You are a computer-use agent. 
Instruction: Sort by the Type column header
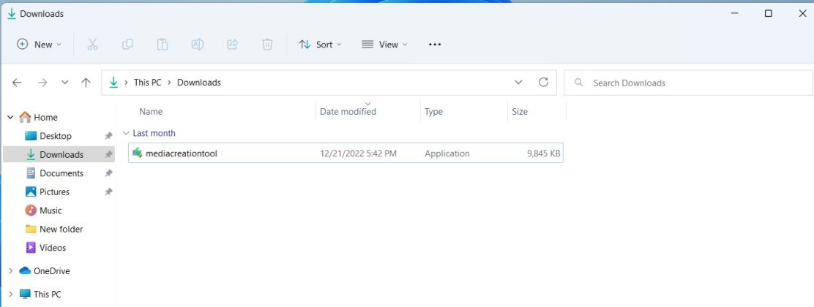coord(433,112)
